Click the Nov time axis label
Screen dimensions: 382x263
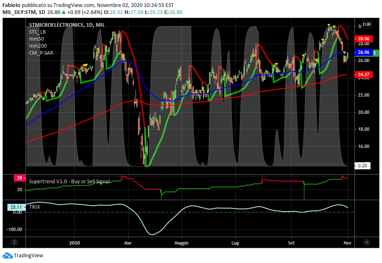347,243
